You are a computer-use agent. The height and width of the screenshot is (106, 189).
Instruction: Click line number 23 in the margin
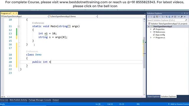(x=10, y=73)
